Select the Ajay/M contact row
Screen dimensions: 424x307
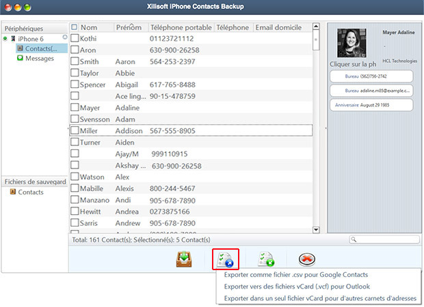191,153
